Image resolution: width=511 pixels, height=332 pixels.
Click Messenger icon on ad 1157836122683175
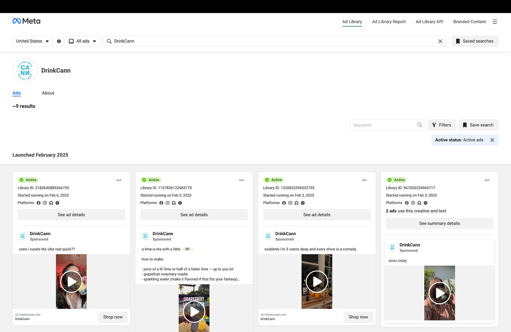[x=180, y=203]
